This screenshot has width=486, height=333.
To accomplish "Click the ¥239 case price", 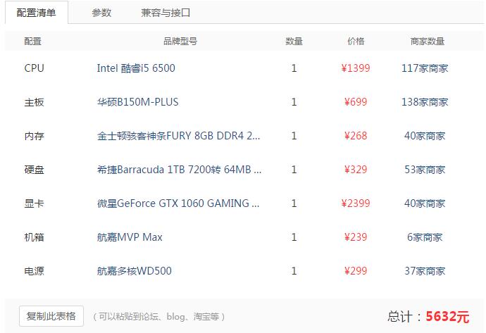I will tap(356, 237).
